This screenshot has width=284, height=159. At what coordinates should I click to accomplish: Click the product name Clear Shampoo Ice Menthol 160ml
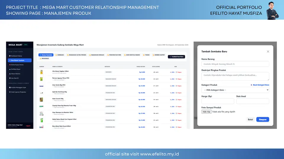tap(63, 112)
